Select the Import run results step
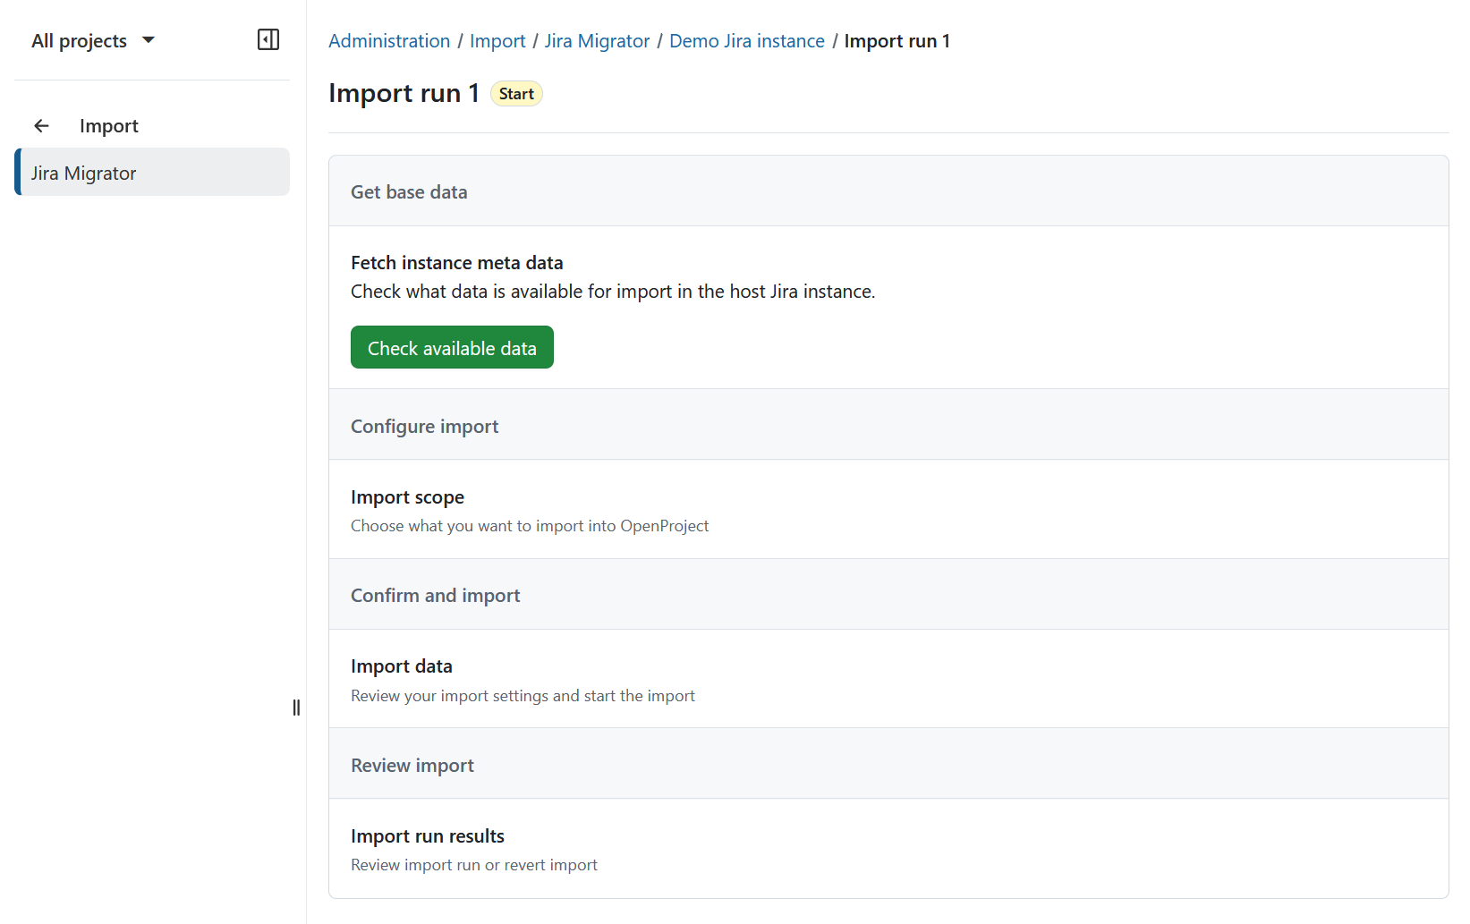The image size is (1470, 924). tap(888, 849)
